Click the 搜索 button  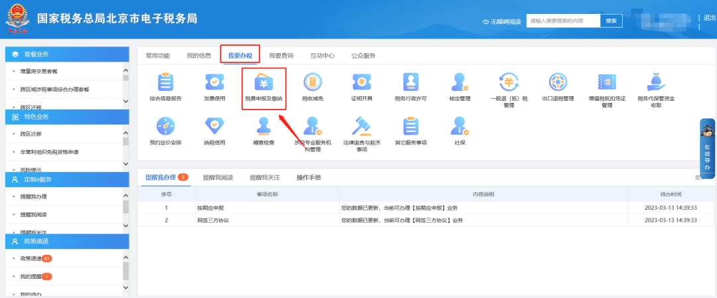point(611,21)
